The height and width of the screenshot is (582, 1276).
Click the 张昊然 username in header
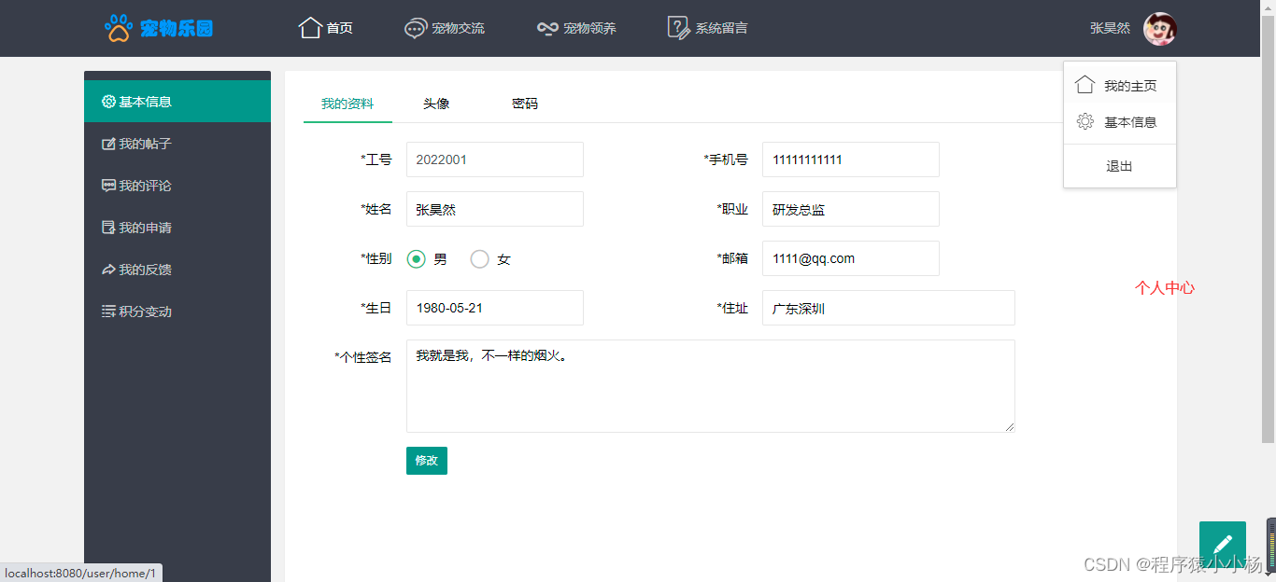click(1110, 28)
